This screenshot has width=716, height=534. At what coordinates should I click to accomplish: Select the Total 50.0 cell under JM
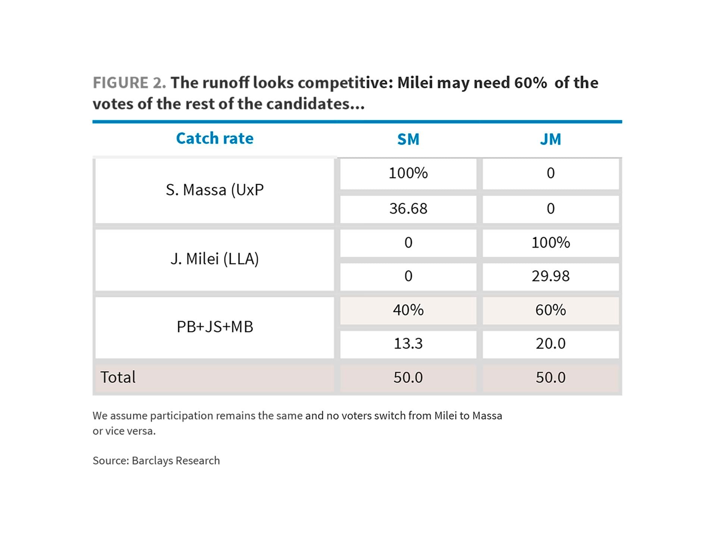pyautogui.click(x=550, y=377)
